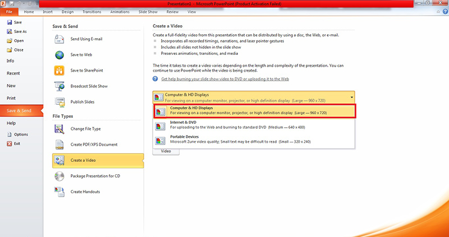The image size is (449, 237).
Task: Choose Internet & DVD video quality
Action: (254, 126)
